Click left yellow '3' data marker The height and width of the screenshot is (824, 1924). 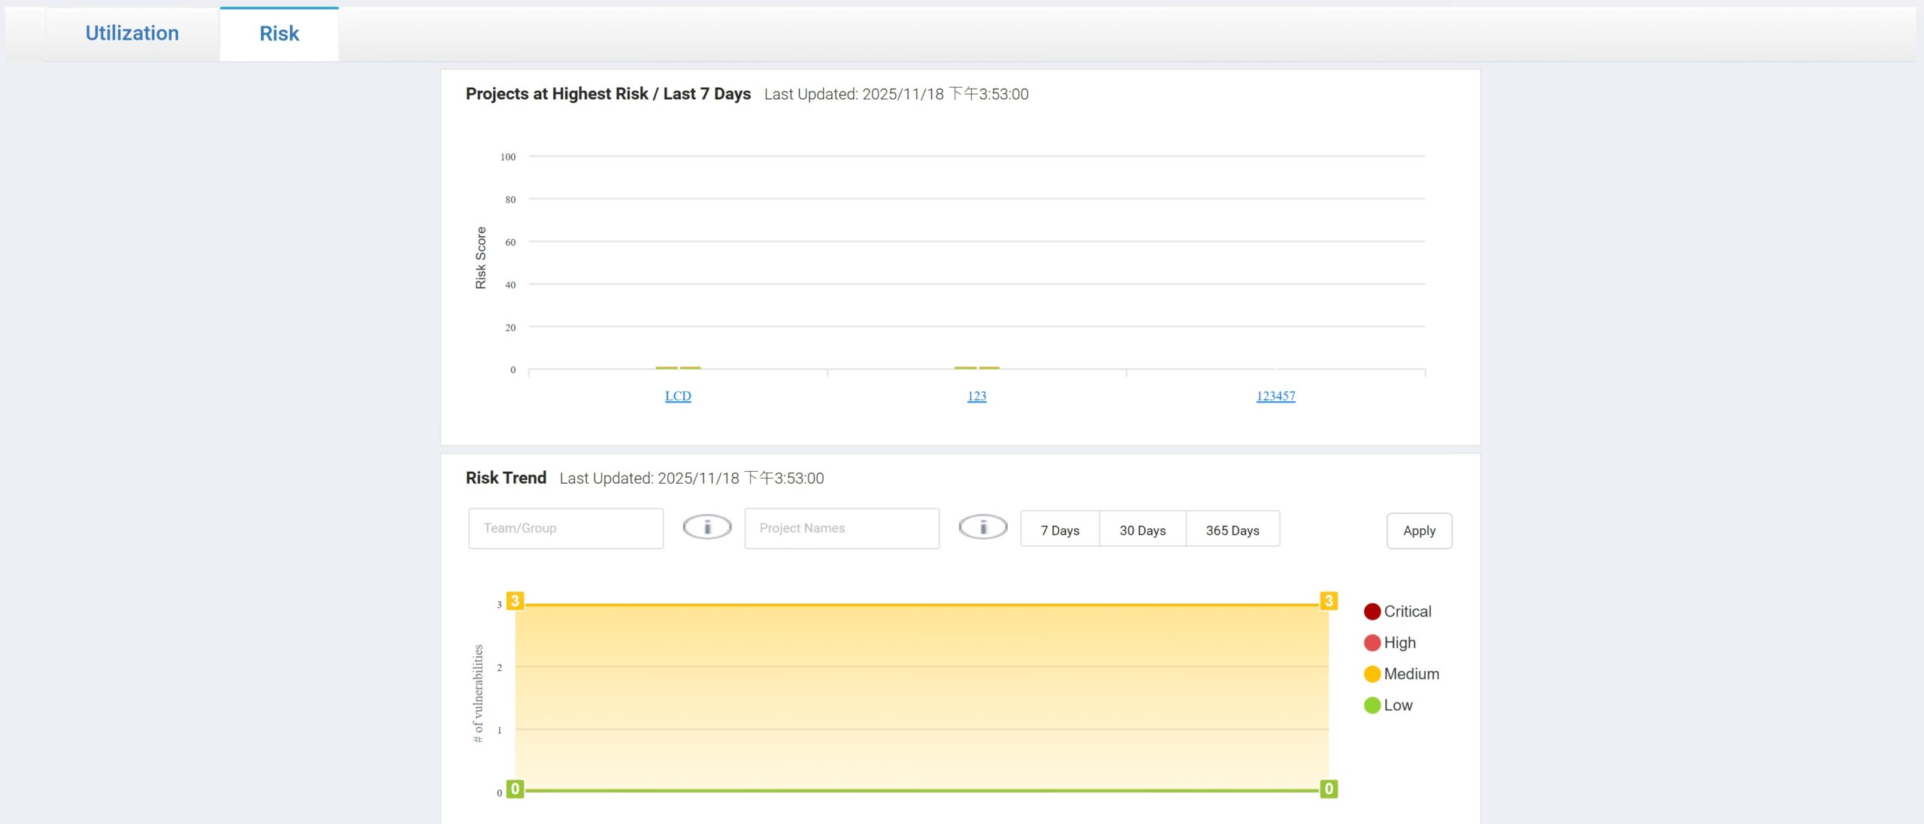pos(515,601)
